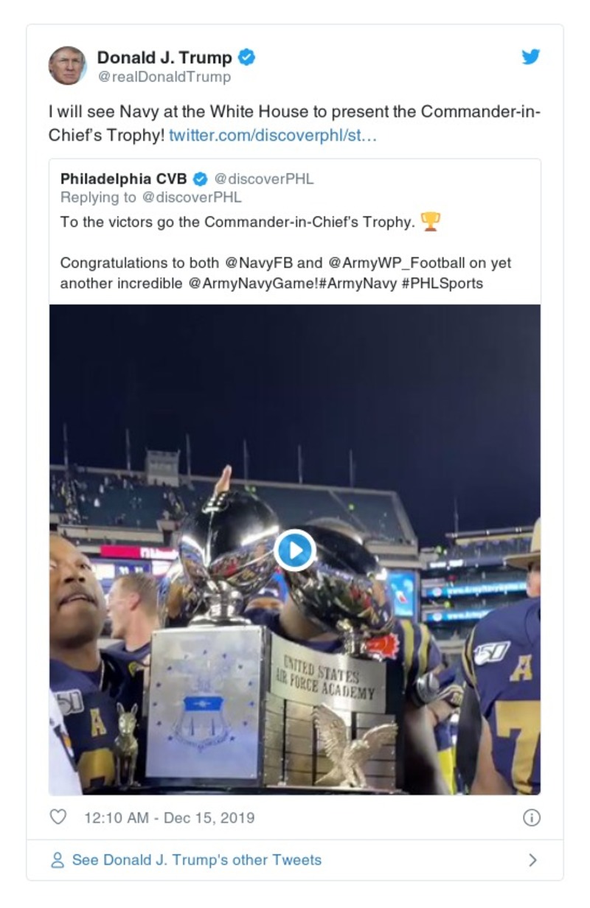The image size is (590, 908).
Task: Click the #PHLSports hashtag
Action: tap(442, 283)
